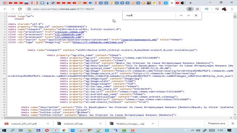Open the volume control in system tray
237x133 pixels.
tap(198, 130)
